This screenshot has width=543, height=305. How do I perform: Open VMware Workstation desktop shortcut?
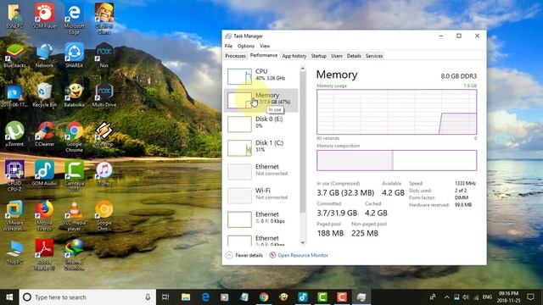pos(14,216)
